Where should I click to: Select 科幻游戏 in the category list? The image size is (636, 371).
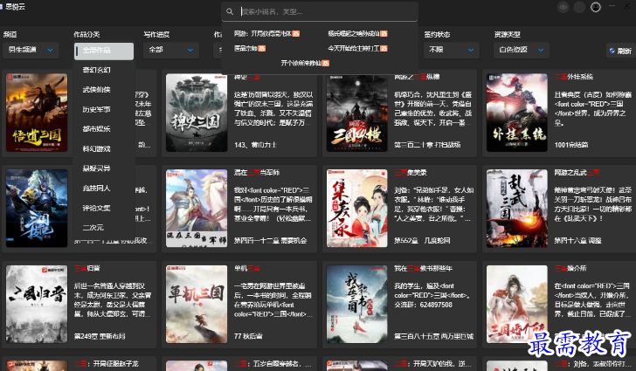[104, 148]
